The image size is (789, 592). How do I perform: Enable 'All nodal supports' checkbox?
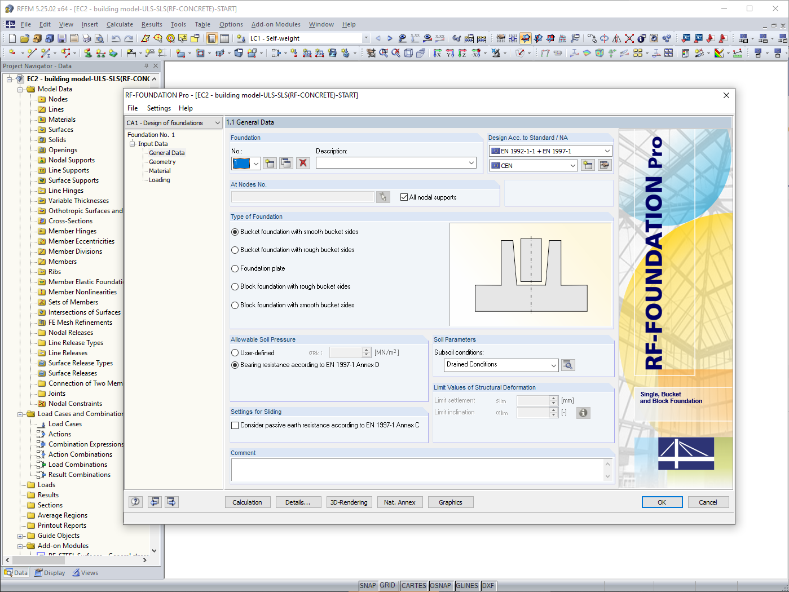[404, 197]
